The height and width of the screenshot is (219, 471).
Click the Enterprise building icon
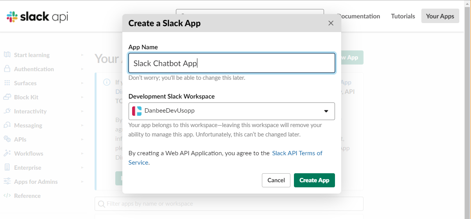pos(7,167)
